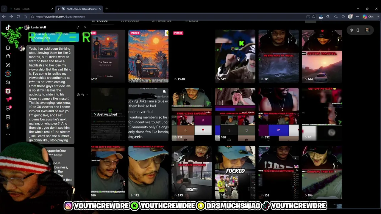Open the TikTok account avatar at top right

click(367, 30)
